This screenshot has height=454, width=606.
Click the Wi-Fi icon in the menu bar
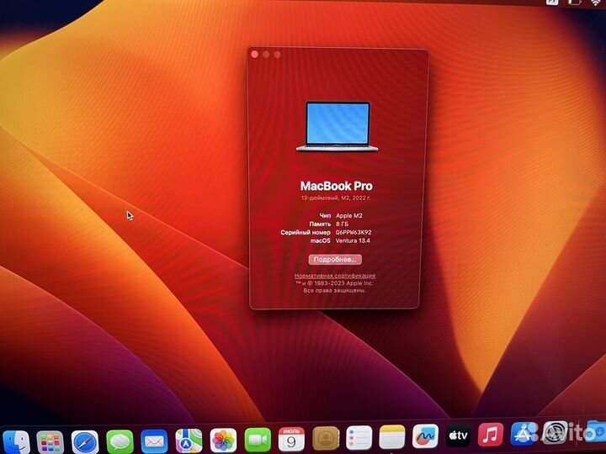click(596, 3)
